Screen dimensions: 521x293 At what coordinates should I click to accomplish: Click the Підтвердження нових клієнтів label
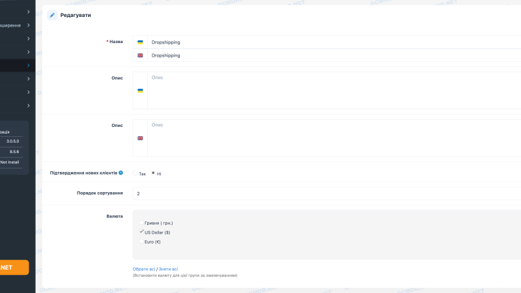click(83, 173)
